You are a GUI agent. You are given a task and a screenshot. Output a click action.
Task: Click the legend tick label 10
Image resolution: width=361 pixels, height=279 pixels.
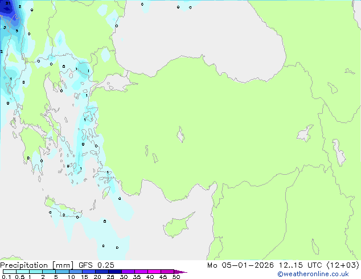coord(71,277)
